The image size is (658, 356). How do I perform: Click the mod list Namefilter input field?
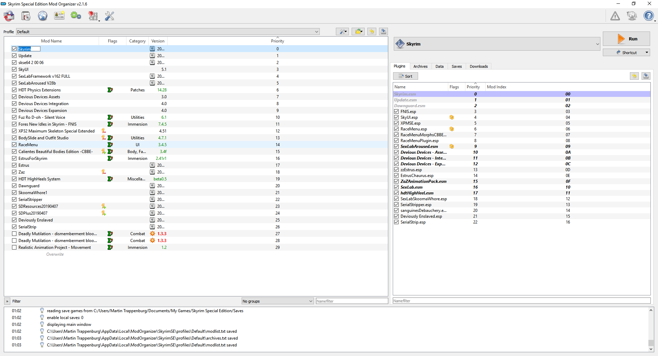click(352, 301)
